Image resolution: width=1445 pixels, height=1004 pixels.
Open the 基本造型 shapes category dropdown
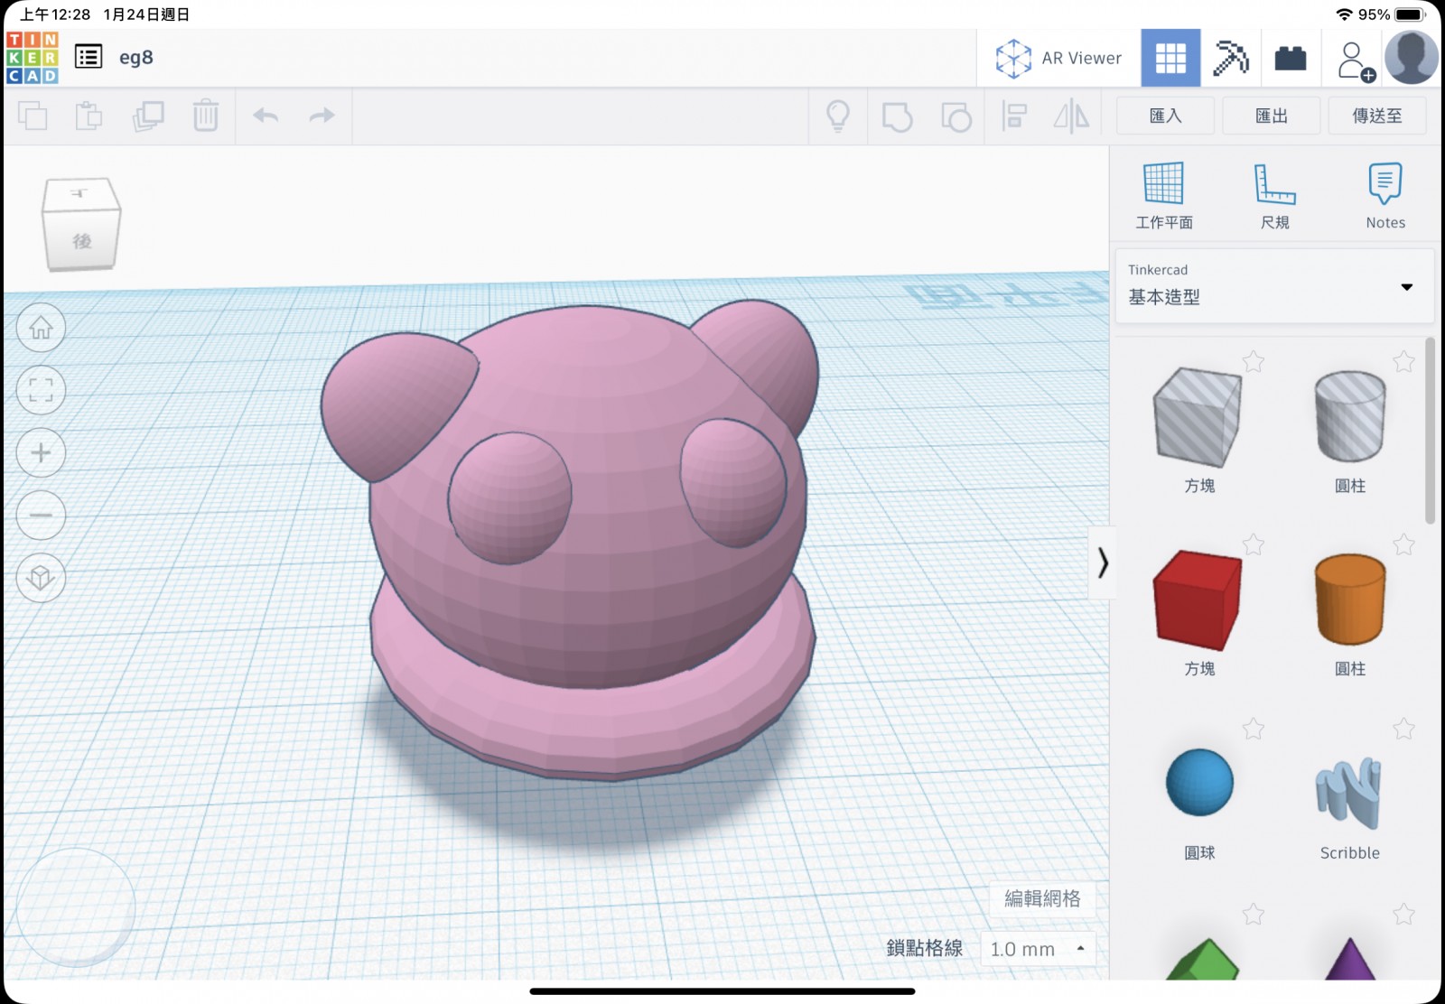(1274, 285)
